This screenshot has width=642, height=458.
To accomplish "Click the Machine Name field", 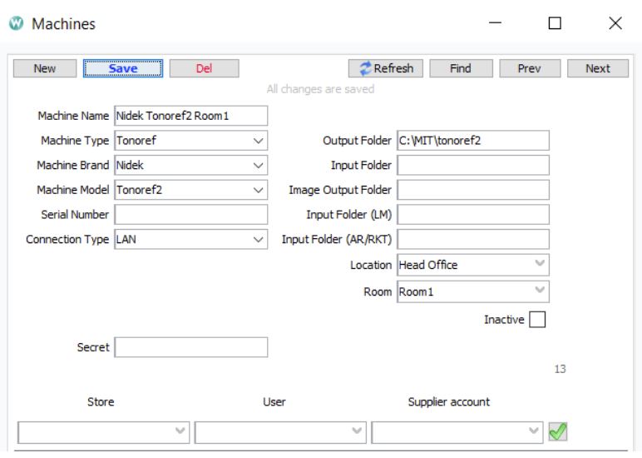I will point(190,116).
